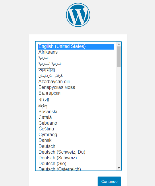This screenshot has height=186, width=155.
Task: Choose Afrikaans from the language list
Action: click(76, 52)
